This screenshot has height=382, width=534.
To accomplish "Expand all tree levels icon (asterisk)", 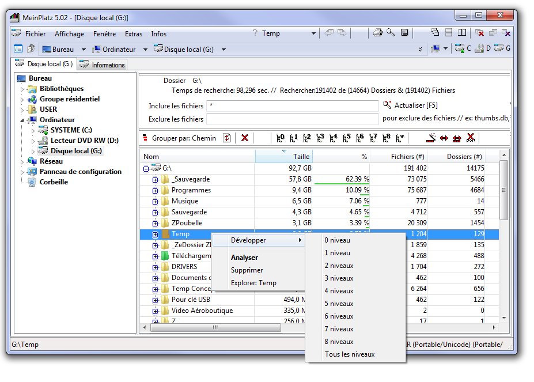I will 399,138.
